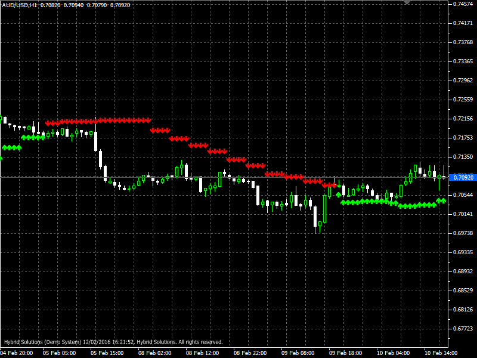The width and height of the screenshot is (477, 358).
Task: Toggle the ask price 0.70940
Action: point(74,5)
